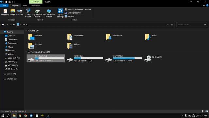Select the Videos folder in main pane

tap(73, 46)
